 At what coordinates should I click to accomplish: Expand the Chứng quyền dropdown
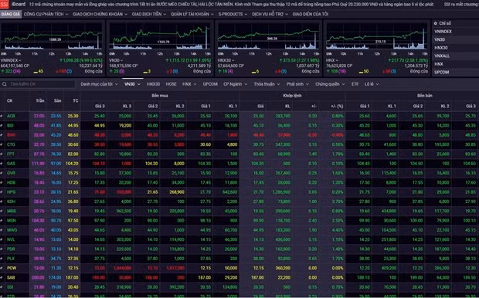pyautogui.click(x=330, y=84)
